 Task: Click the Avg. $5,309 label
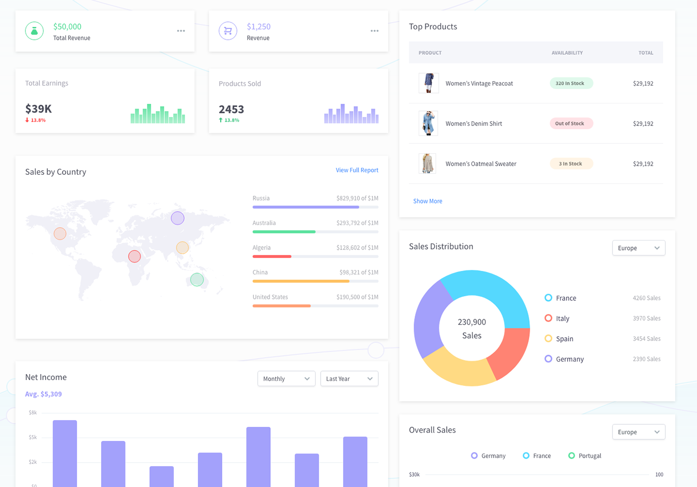(43, 394)
